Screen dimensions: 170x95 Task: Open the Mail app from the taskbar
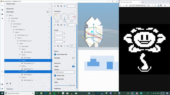(x=76, y=93)
